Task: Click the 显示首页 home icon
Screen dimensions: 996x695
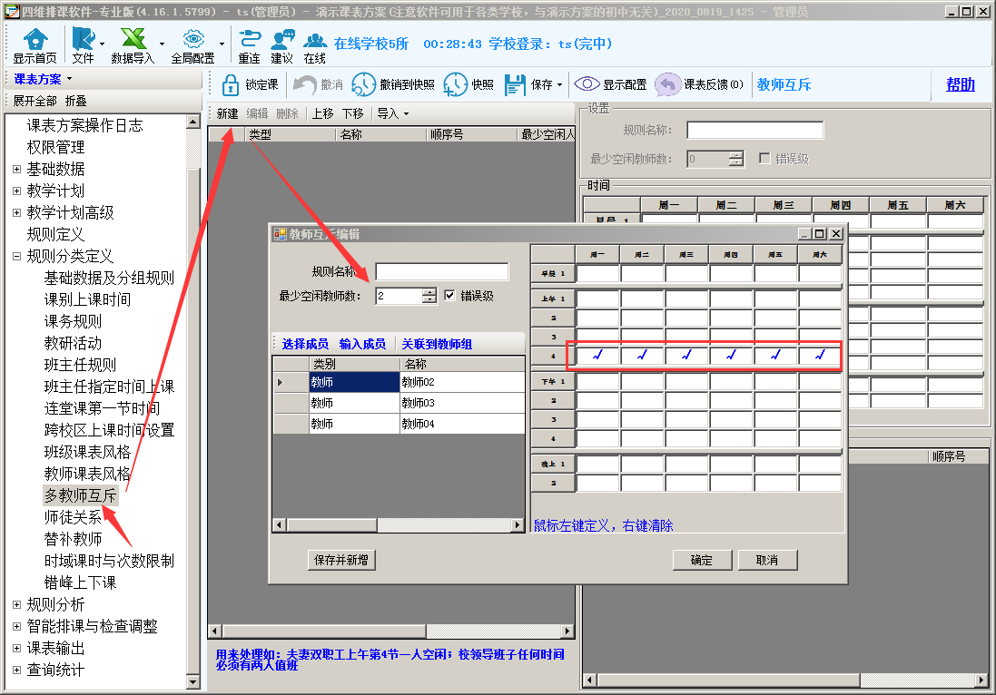Action: click(35, 40)
